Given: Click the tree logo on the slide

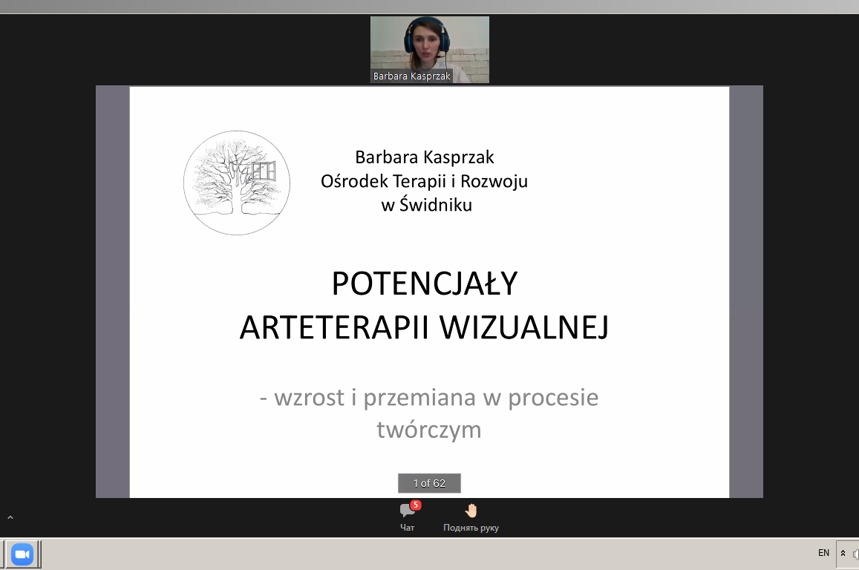Looking at the screenshot, I should pyautogui.click(x=237, y=183).
